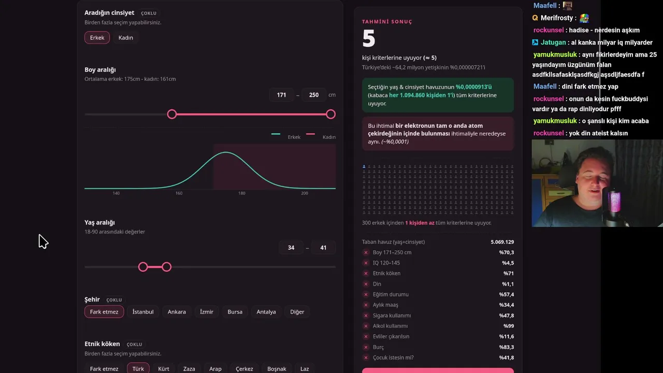This screenshot has width=663, height=373.
Task: Click the minimum height slider handle
Action: pyautogui.click(x=172, y=114)
